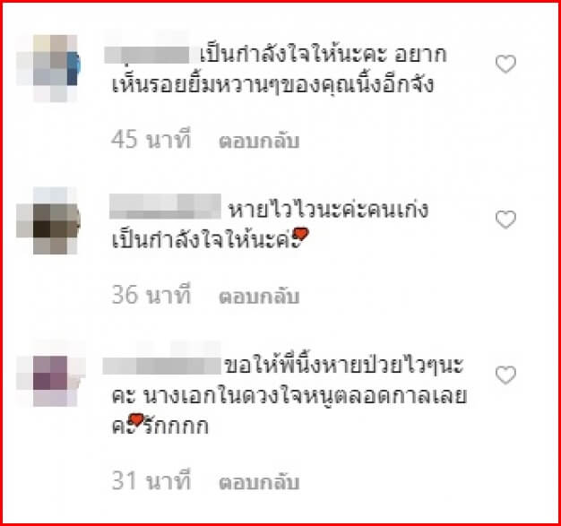Open the blurred username before หายไวไวนะค่ะคนเก่ง
Screen dimensions: 561x526
click(x=165, y=206)
